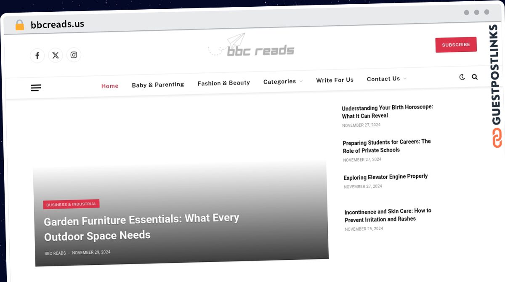
Task: Click the Subscribe button
Action: (x=456, y=45)
